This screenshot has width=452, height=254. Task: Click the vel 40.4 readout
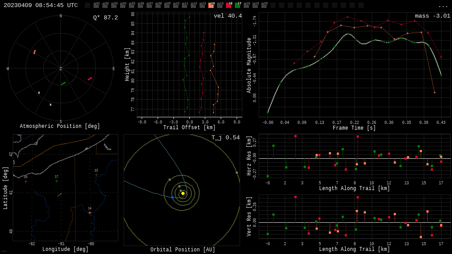(227, 16)
